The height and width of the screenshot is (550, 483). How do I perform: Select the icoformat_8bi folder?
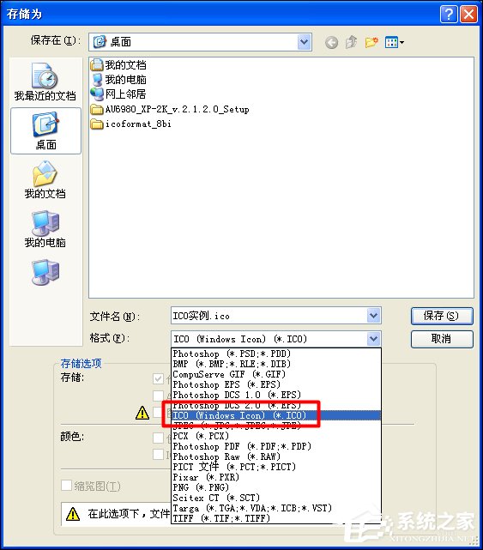[131, 124]
